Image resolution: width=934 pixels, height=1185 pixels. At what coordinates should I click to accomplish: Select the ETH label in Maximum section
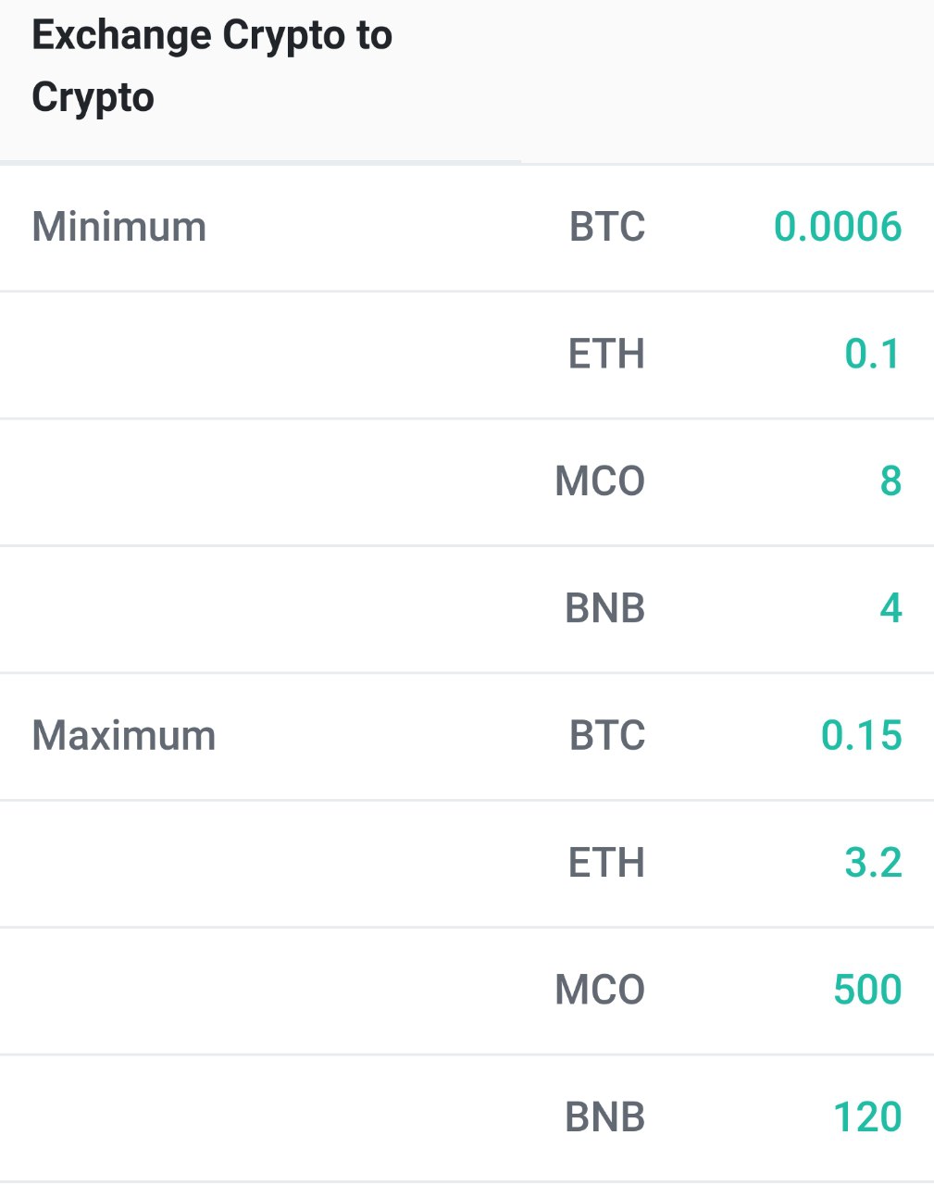[606, 863]
